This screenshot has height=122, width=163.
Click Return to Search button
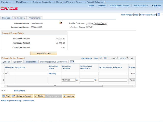23,96
